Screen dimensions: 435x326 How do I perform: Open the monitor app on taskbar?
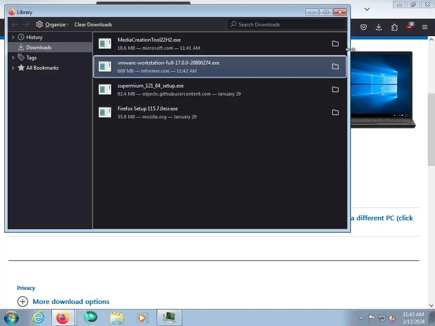pos(169,318)
